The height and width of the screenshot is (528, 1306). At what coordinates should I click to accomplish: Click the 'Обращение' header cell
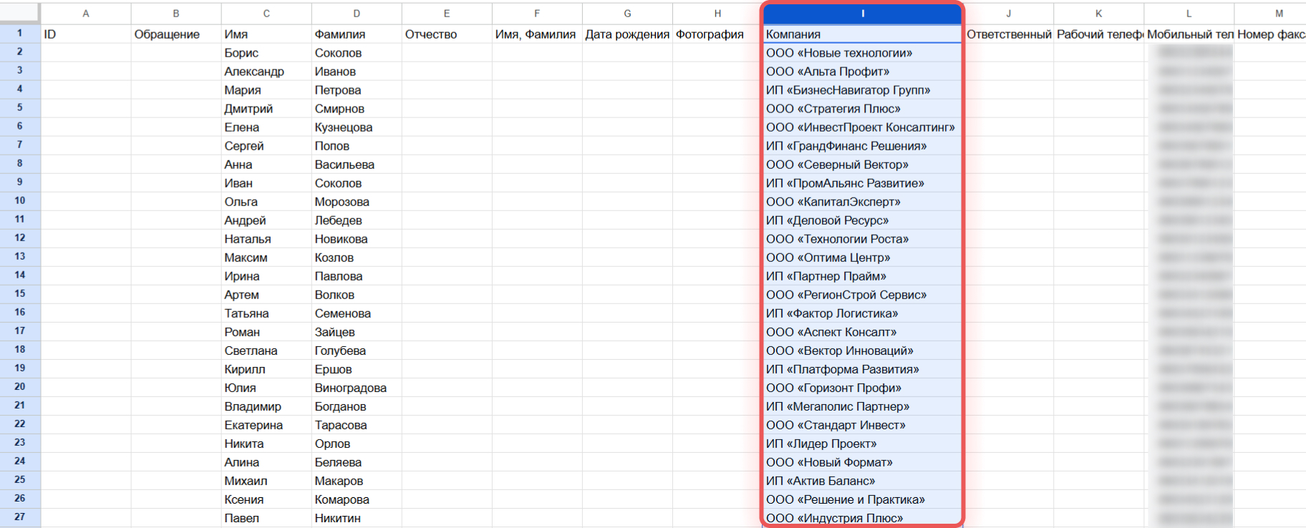176,34
